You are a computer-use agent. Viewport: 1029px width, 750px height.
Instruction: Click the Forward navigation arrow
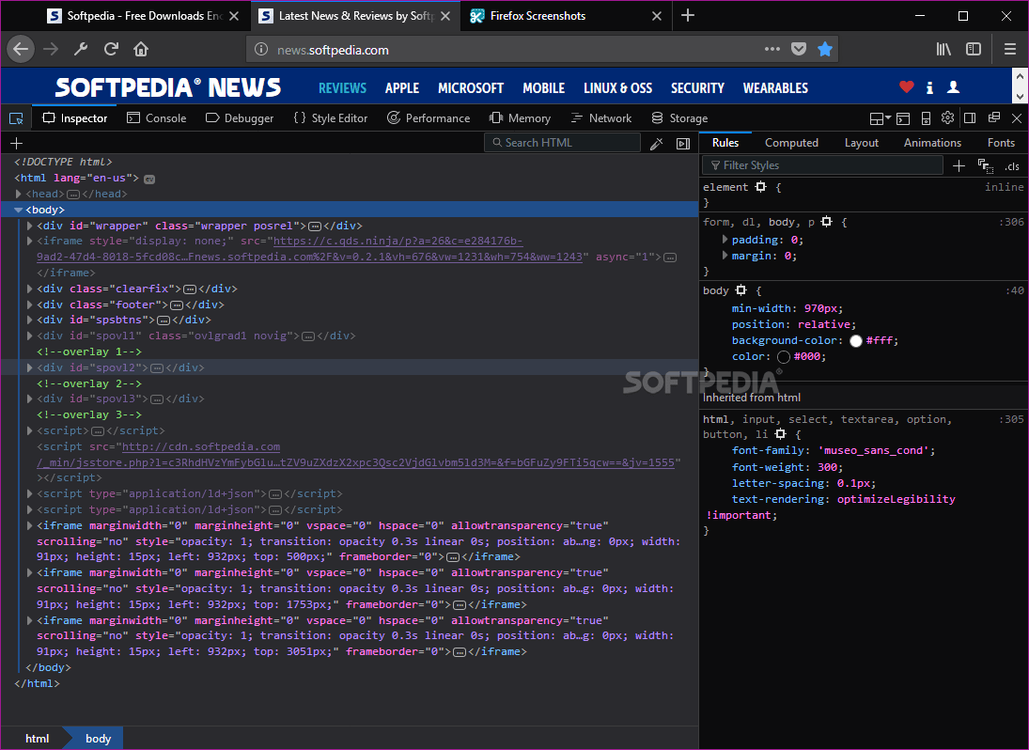(x=51, y=49)
